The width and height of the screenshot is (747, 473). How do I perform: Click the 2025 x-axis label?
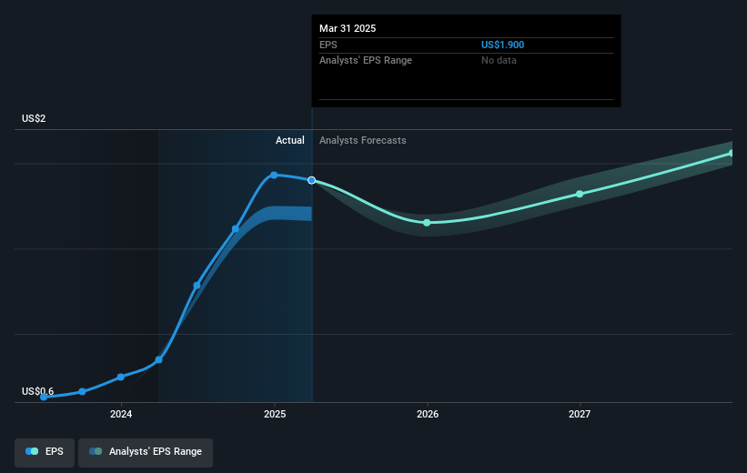pyautogui.click(x=275, y=414)
